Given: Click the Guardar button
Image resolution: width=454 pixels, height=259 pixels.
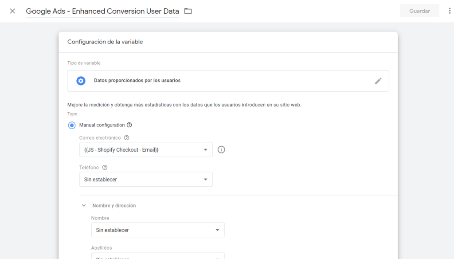Looking at the screenshot, I should [x=419, y=11].
